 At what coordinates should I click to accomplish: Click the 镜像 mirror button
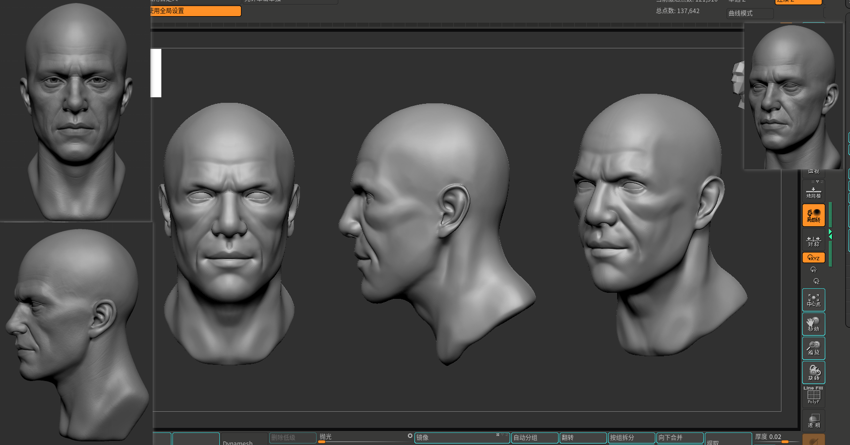(462, 438)
